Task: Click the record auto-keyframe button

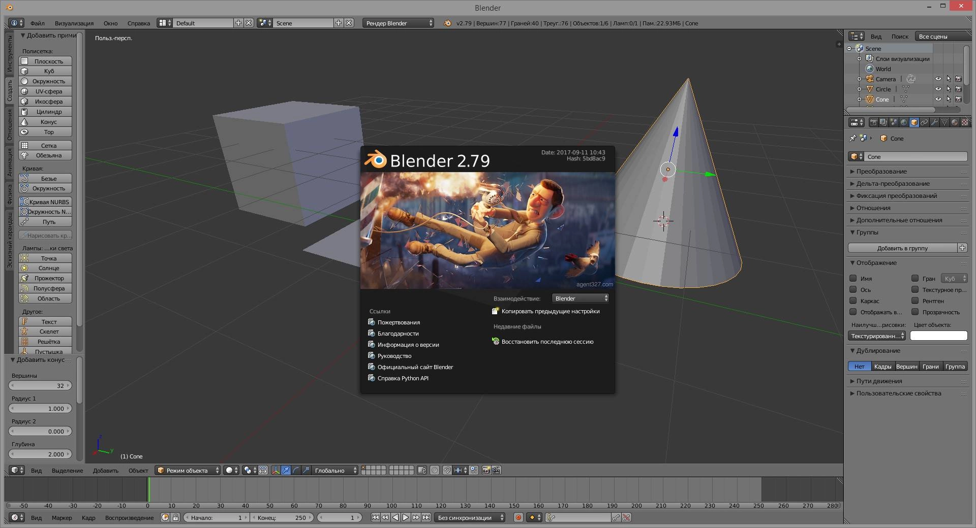Action: [x=518, y=517]
